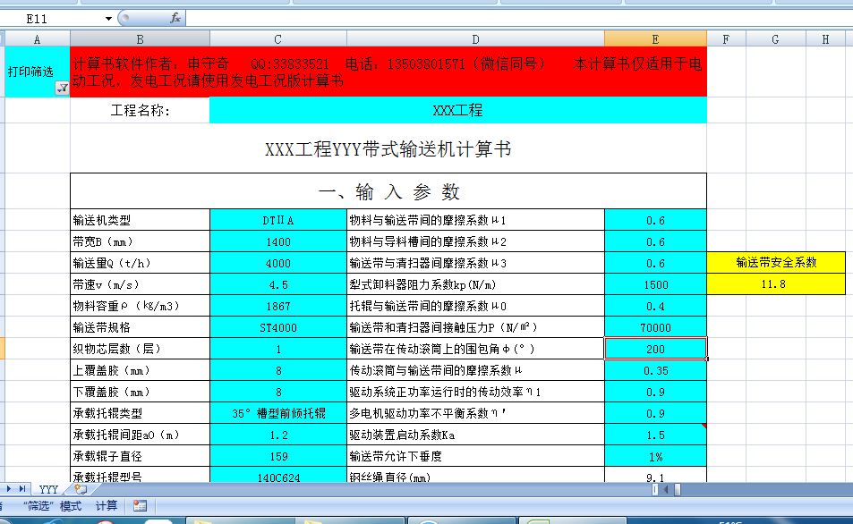853x524 pixels.
Task: Click the insert new worksheet icon
Action: click(x=80, y=489)
